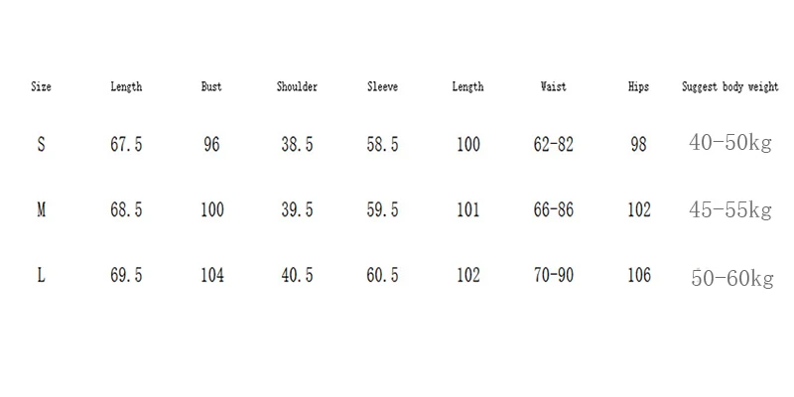The image size is (794, 397).
Task: Click the 50-60kg weight suggestion
Action: pyautogui.click(x=731, y=278)
